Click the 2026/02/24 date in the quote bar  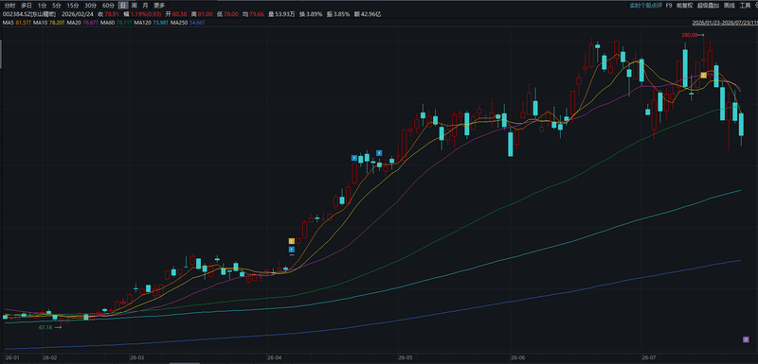(78, 14)
